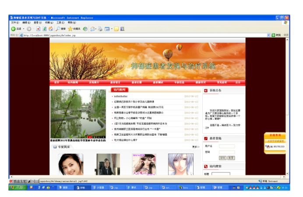Click the login submit button under 密码

222,158
